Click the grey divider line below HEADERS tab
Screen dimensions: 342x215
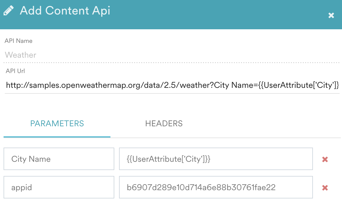click(x=226, y=138)
